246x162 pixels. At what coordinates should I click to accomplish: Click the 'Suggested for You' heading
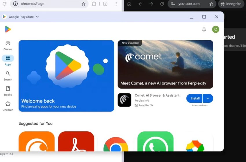click(x=36, y=124)
